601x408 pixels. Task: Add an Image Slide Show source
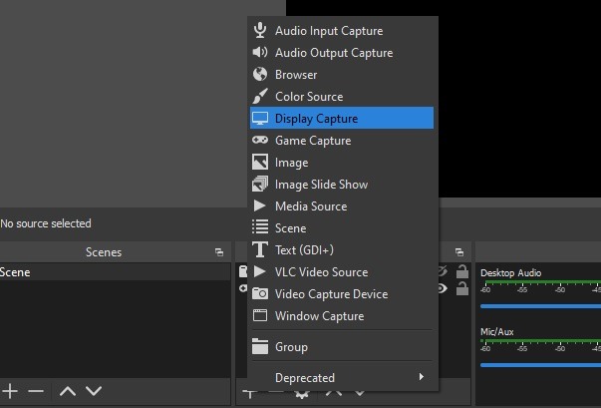(321, 185)
